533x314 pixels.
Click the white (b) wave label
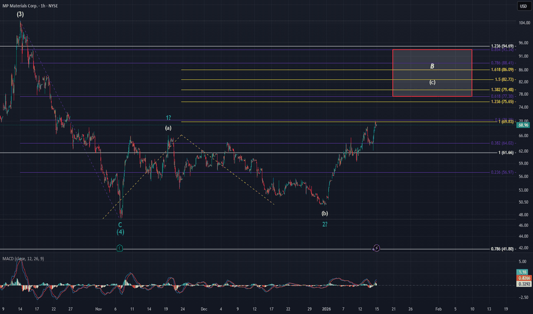(325, 213)
